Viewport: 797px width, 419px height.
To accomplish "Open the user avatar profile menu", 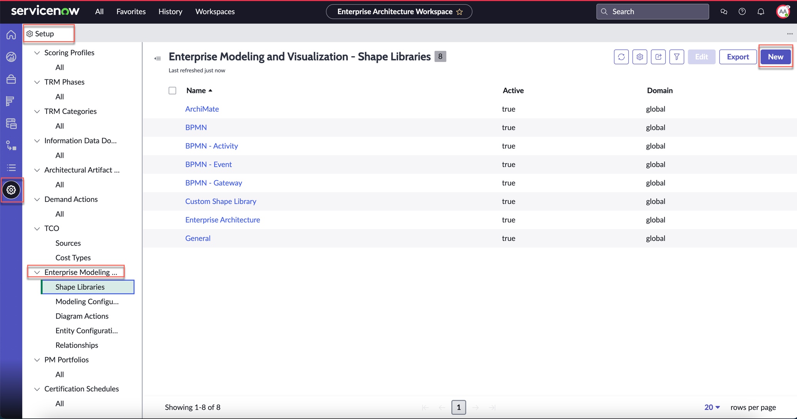I will click(x=783, y=12).
